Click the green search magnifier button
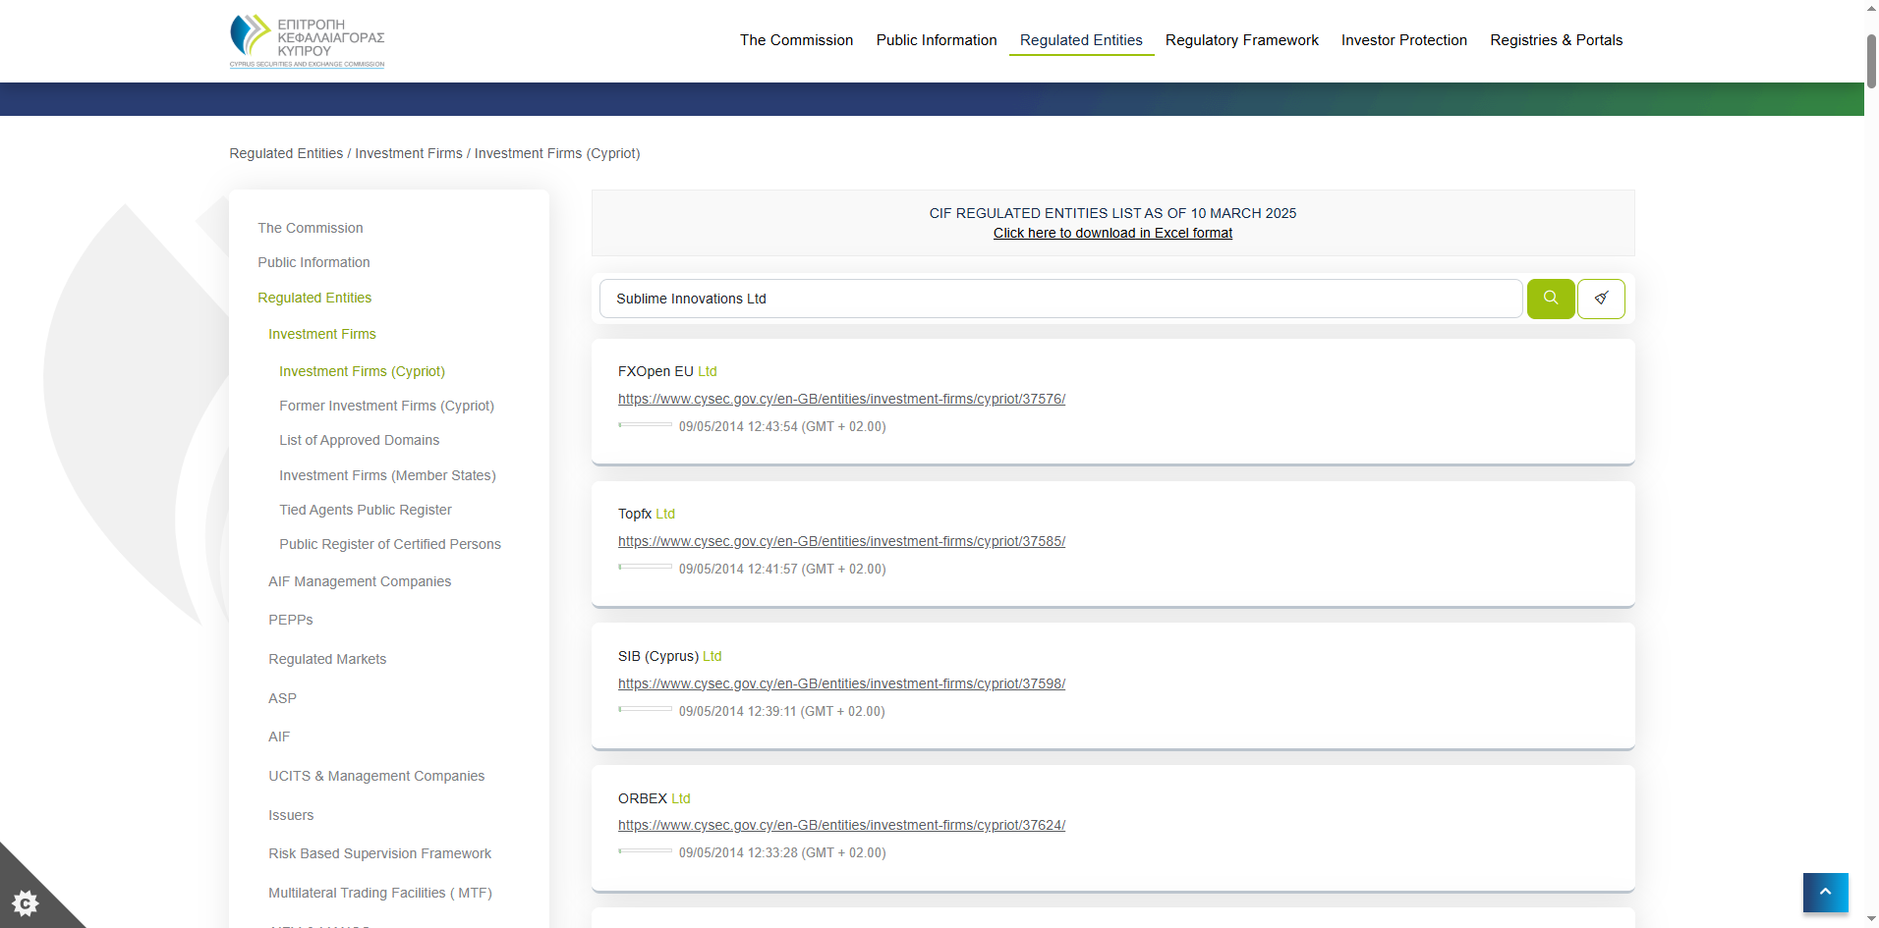 pos(1550,299)
